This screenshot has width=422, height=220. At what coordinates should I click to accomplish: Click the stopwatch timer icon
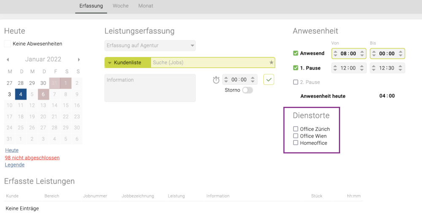pyautogui.click(x=216, y=80)
